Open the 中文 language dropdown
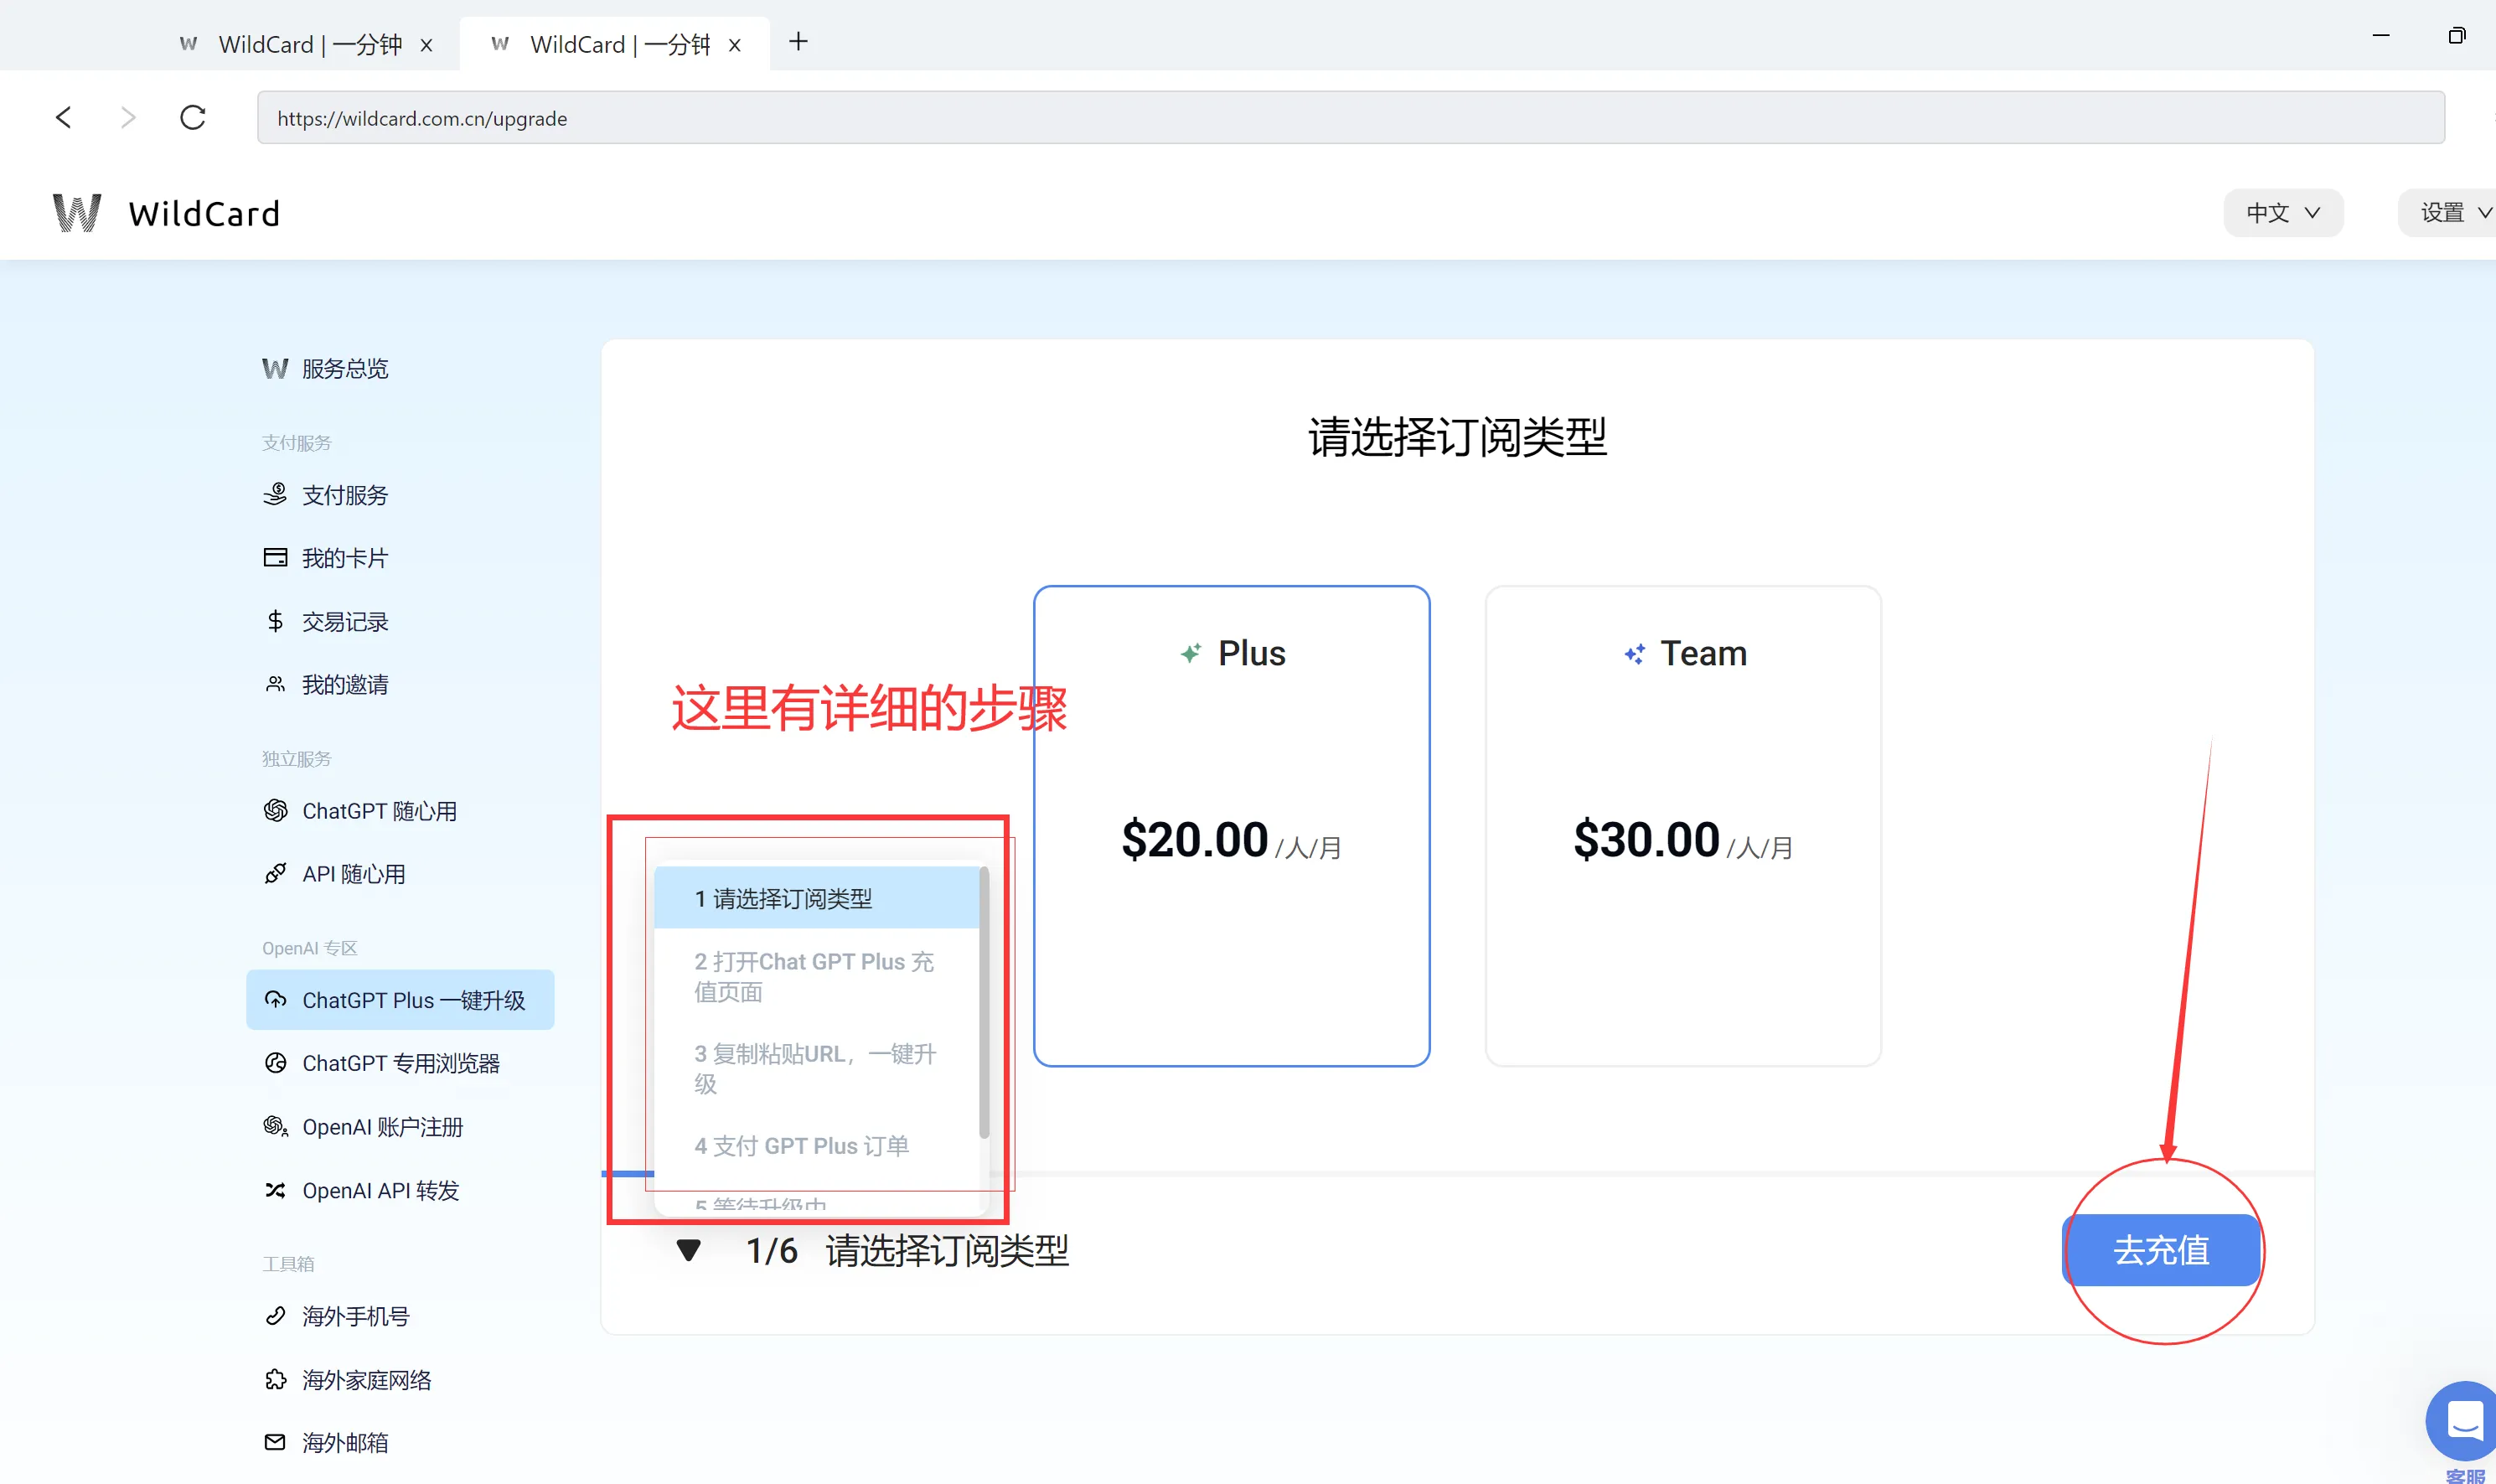 (x=2282, y=213)
